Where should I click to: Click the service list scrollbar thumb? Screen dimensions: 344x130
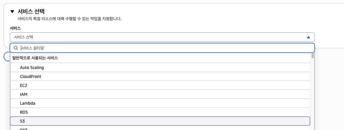(x=312, y=56)
